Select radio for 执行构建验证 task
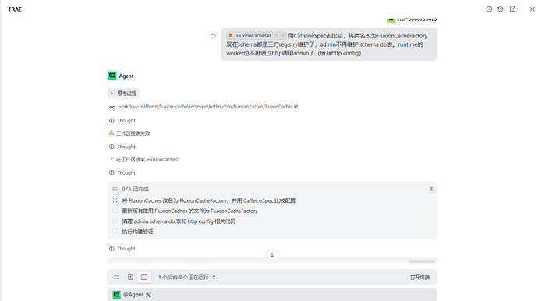 [x=115, y=232]
